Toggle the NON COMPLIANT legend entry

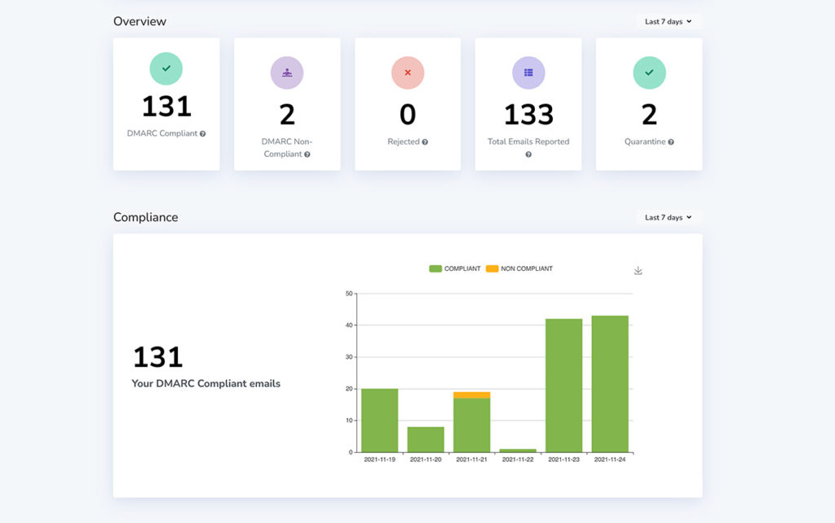[x=520, y=268]
